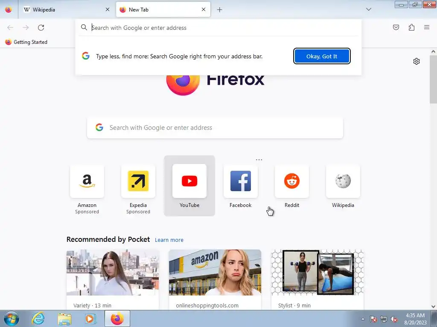Dismiss tip with Okay, Got It

[322, 56]
